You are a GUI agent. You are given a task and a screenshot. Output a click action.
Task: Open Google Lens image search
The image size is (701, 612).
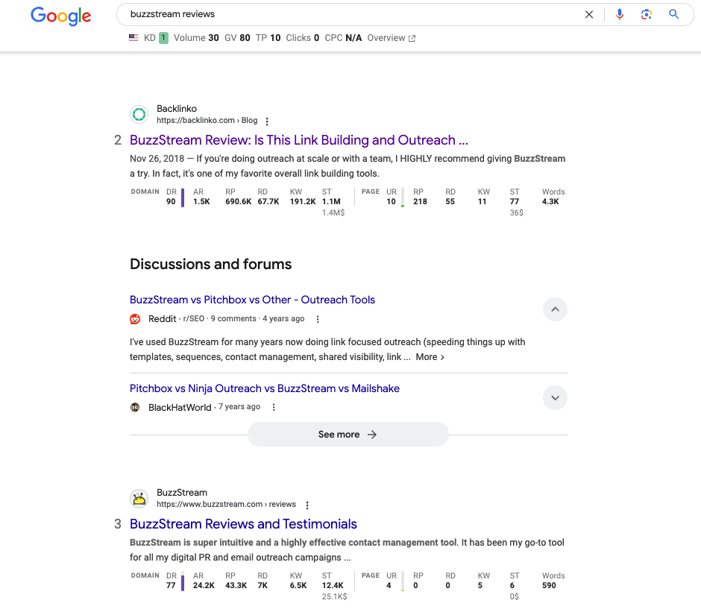pyautogui.click(x=646, y=14)
